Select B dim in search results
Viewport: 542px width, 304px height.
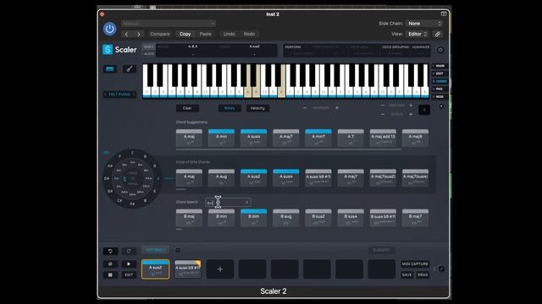pyautogui.click(x=254, y=218)
